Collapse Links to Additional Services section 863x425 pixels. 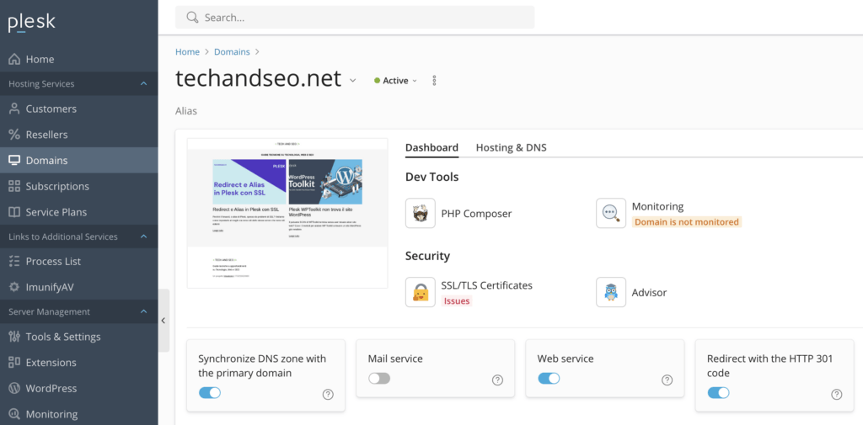point(143,236)
